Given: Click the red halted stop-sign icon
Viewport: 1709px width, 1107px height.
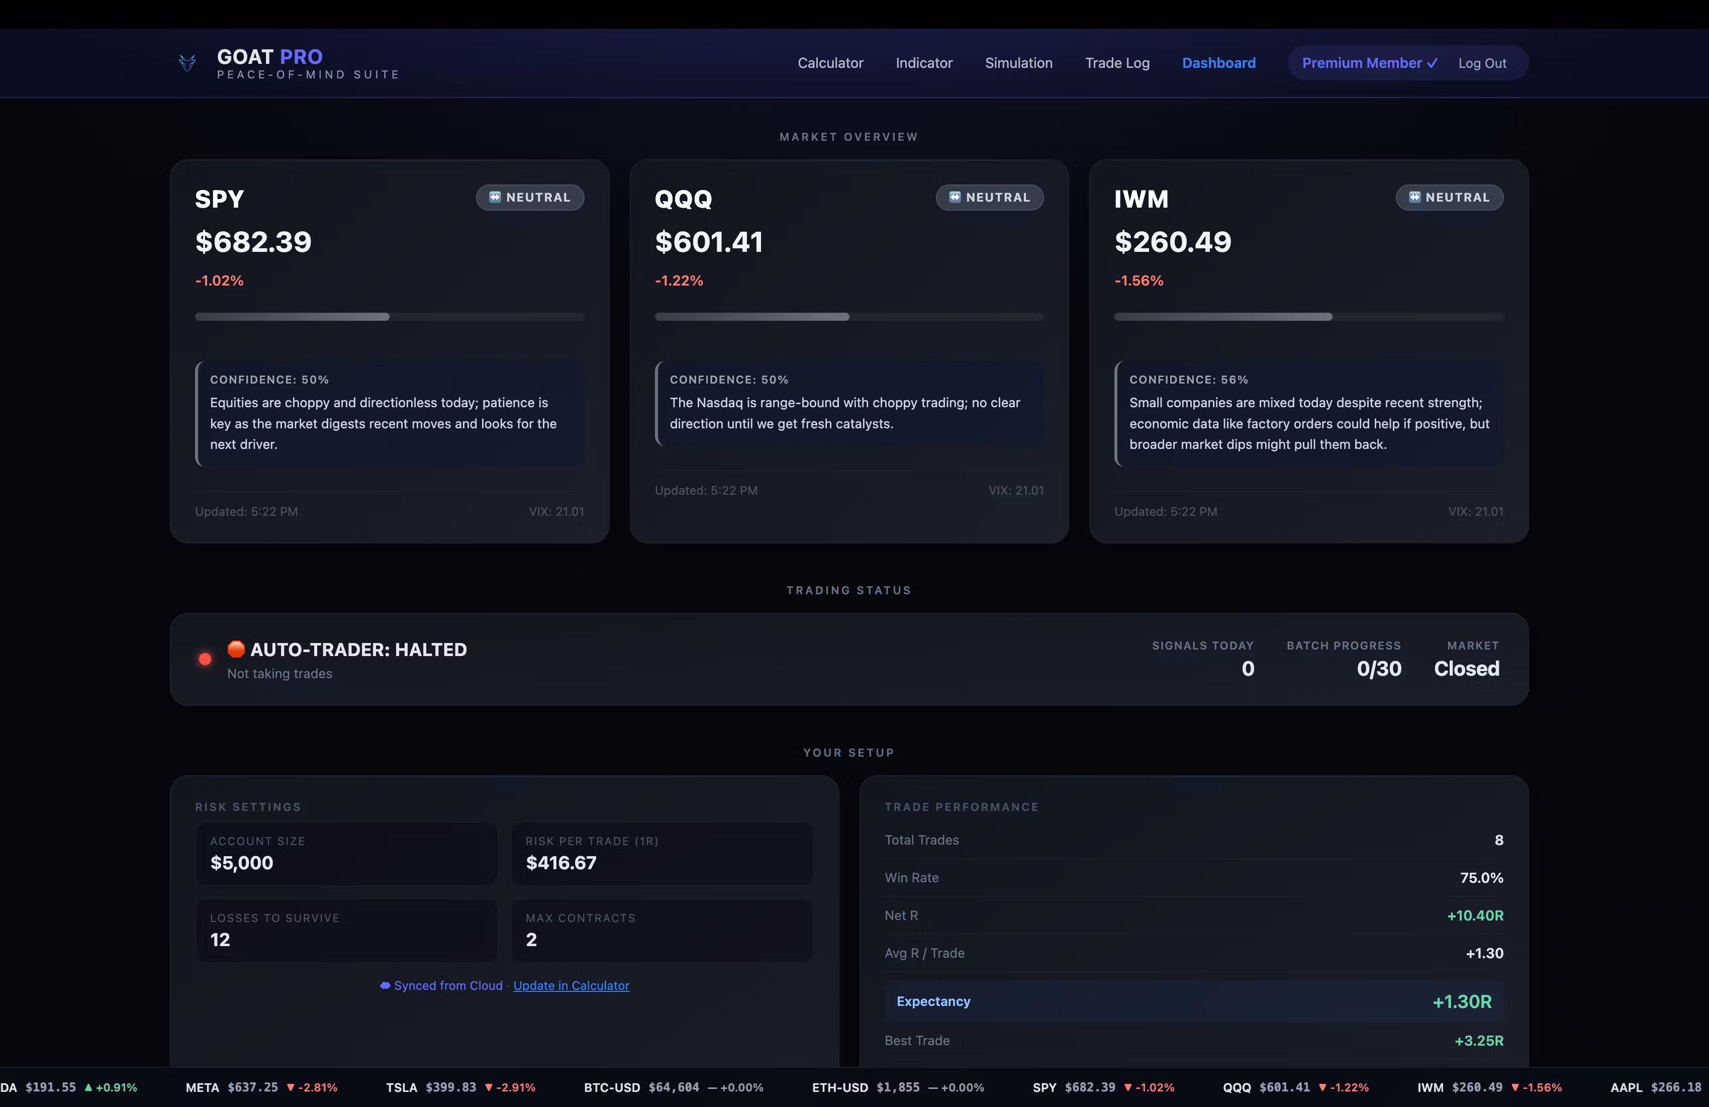Looking at the screenshot, I should (236, 649).
